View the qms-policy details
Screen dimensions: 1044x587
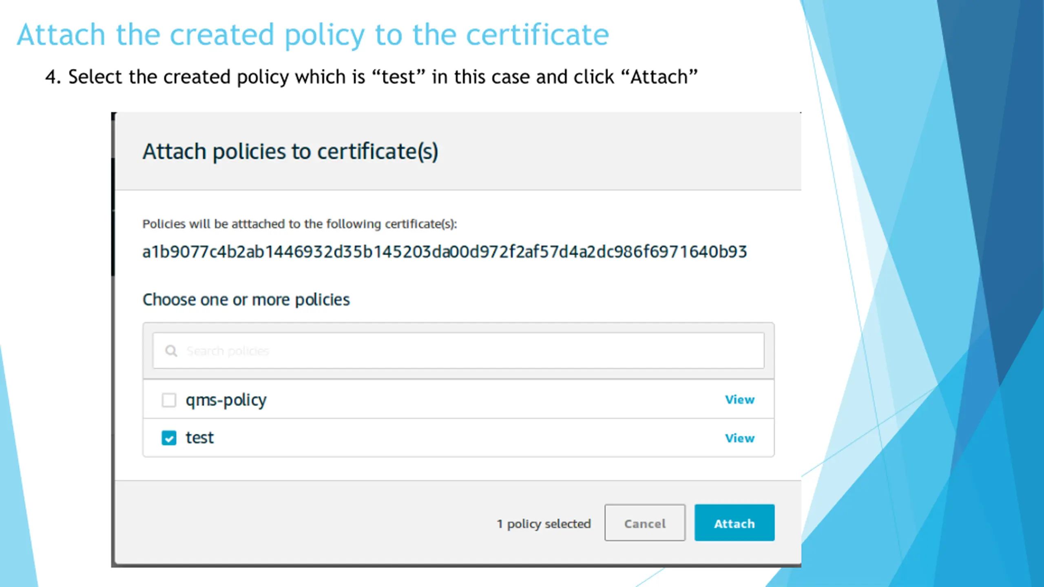pyautogui.click(x=740, y=399)
